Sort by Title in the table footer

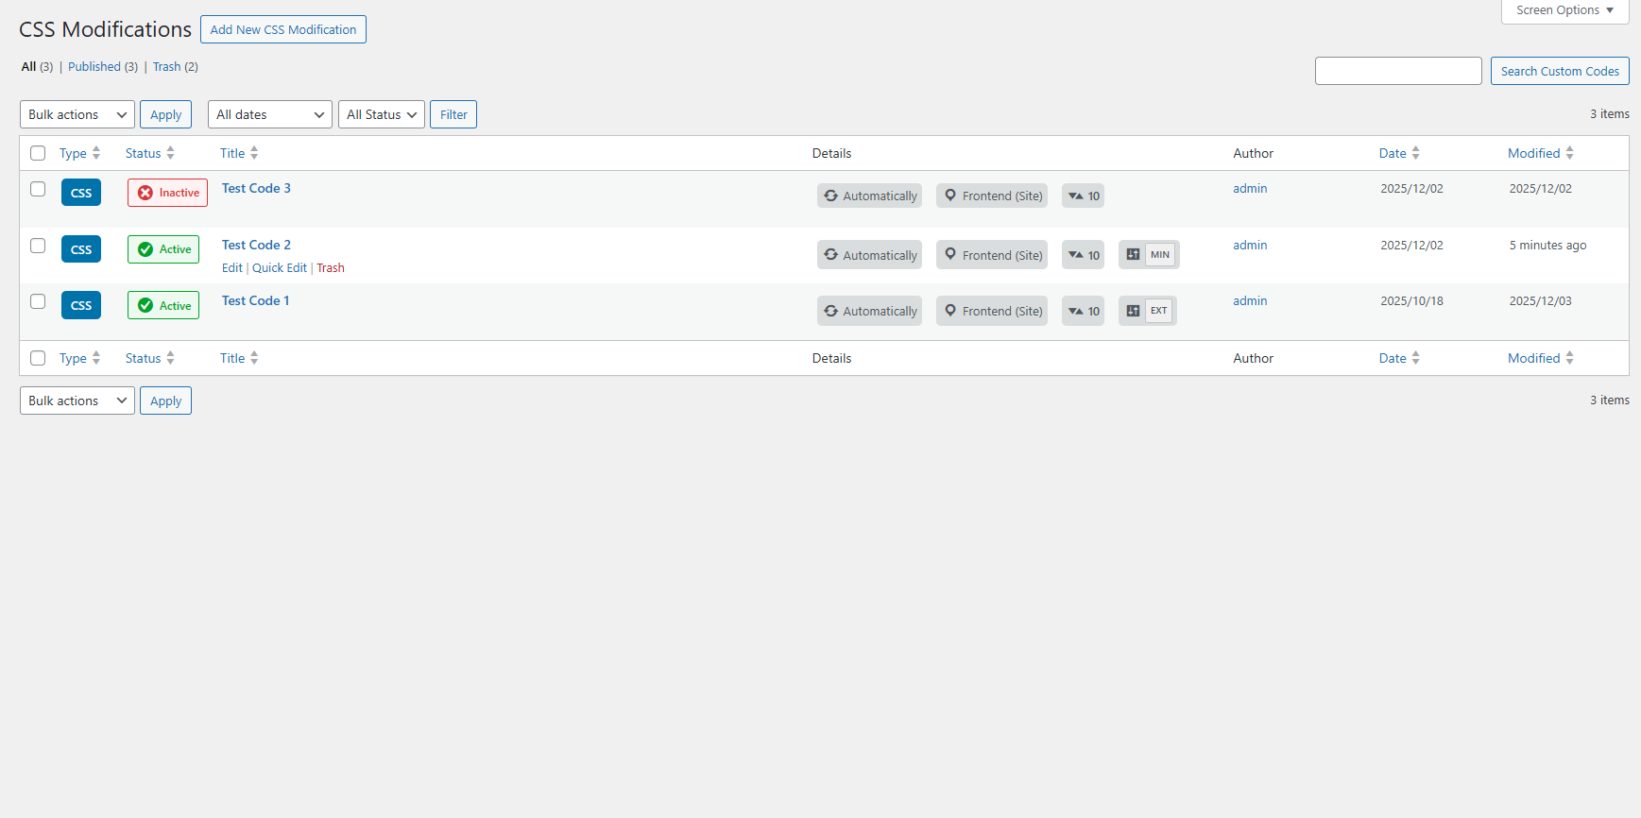239,358
